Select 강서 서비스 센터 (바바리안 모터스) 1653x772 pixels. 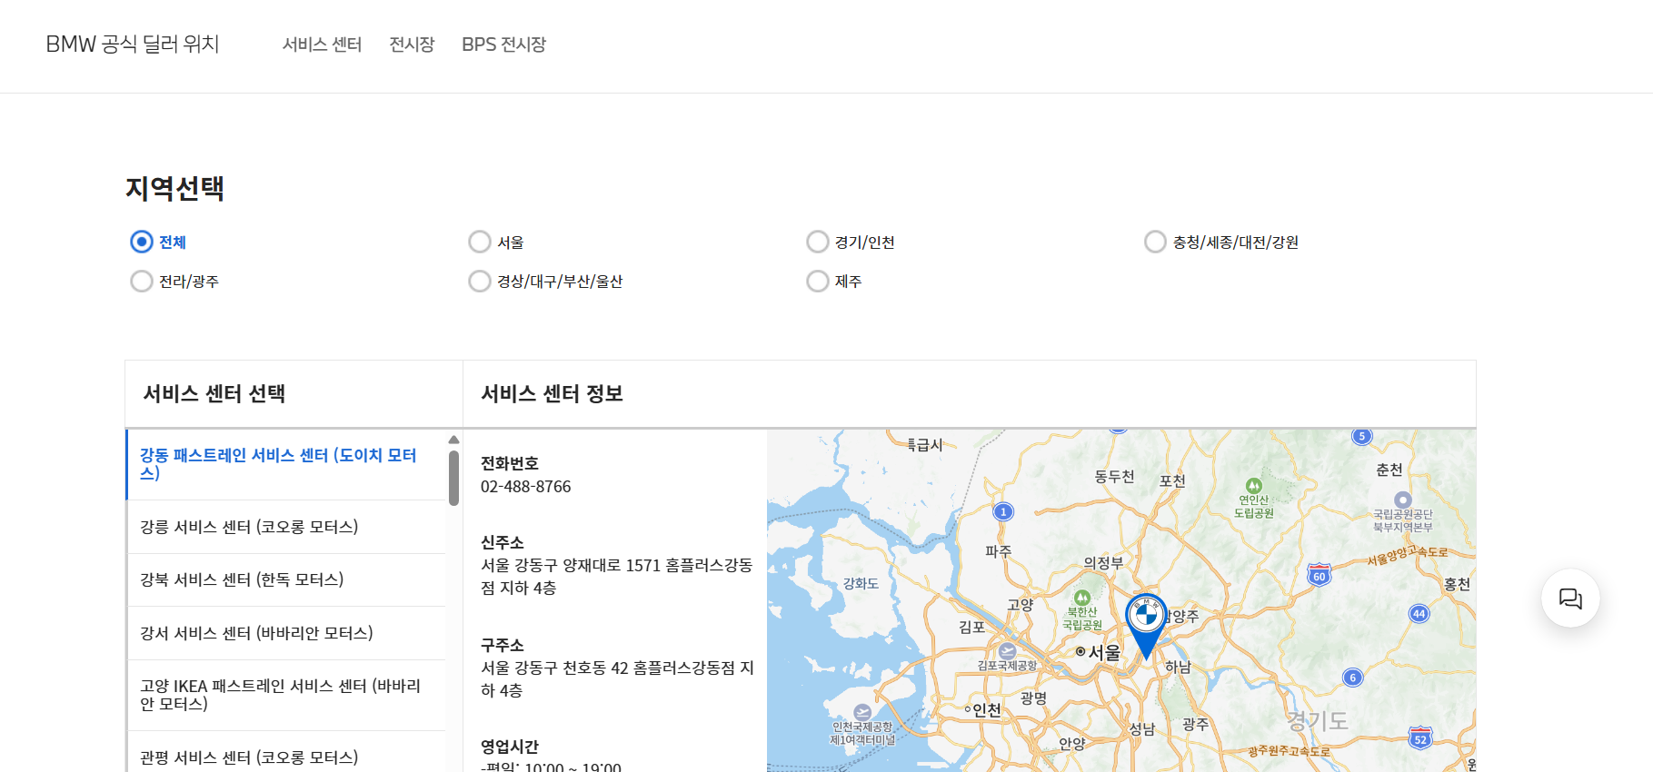click(x=286, y=633)
